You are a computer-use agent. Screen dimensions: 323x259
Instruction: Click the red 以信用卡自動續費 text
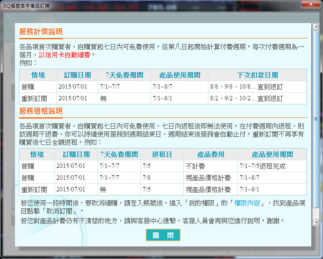pyautogui.click(x=65, y=55)
